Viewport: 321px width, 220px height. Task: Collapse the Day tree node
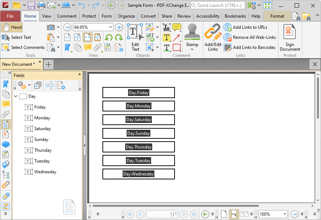16,96
